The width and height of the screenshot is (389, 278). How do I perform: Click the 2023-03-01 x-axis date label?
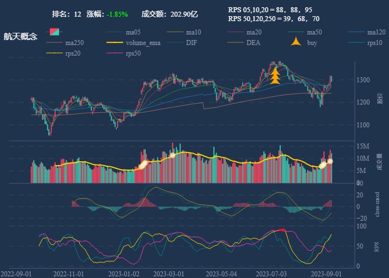(x=168, y=274)
